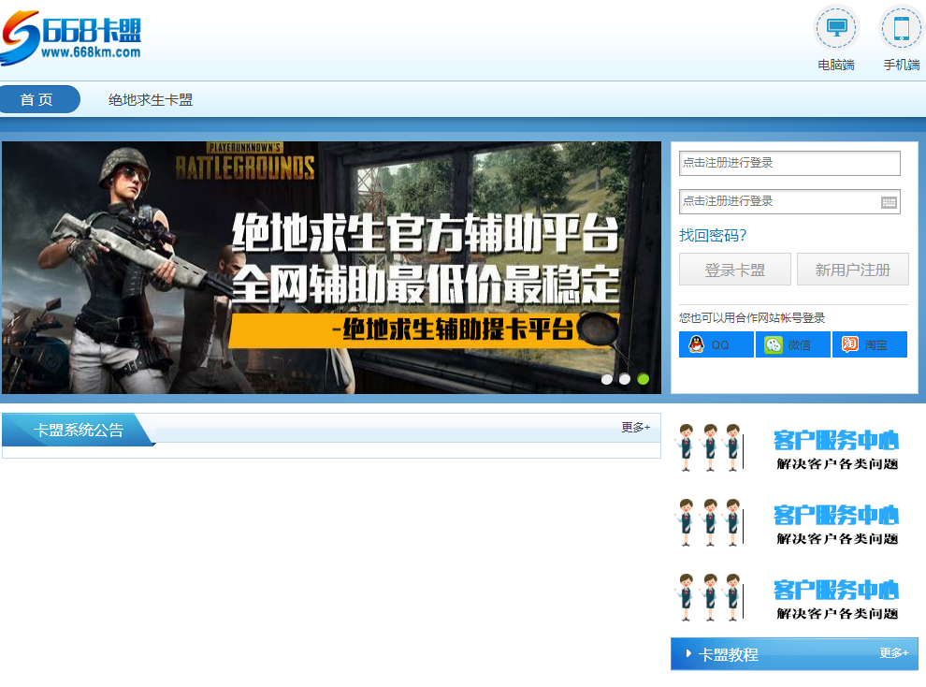Select the 卡盟系统公告 tab header

point(78,430)
